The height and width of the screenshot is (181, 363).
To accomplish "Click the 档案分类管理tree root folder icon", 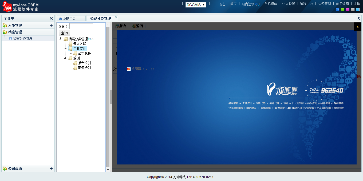I will click(66, 39).
